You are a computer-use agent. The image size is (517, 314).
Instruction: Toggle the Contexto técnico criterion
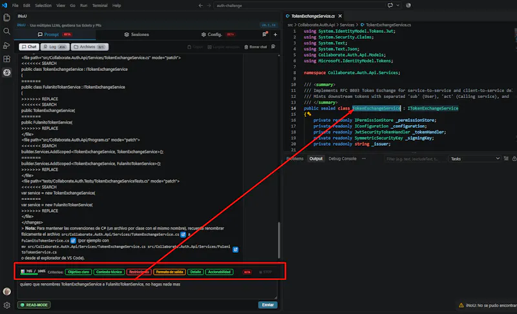(x=109, y=272)
